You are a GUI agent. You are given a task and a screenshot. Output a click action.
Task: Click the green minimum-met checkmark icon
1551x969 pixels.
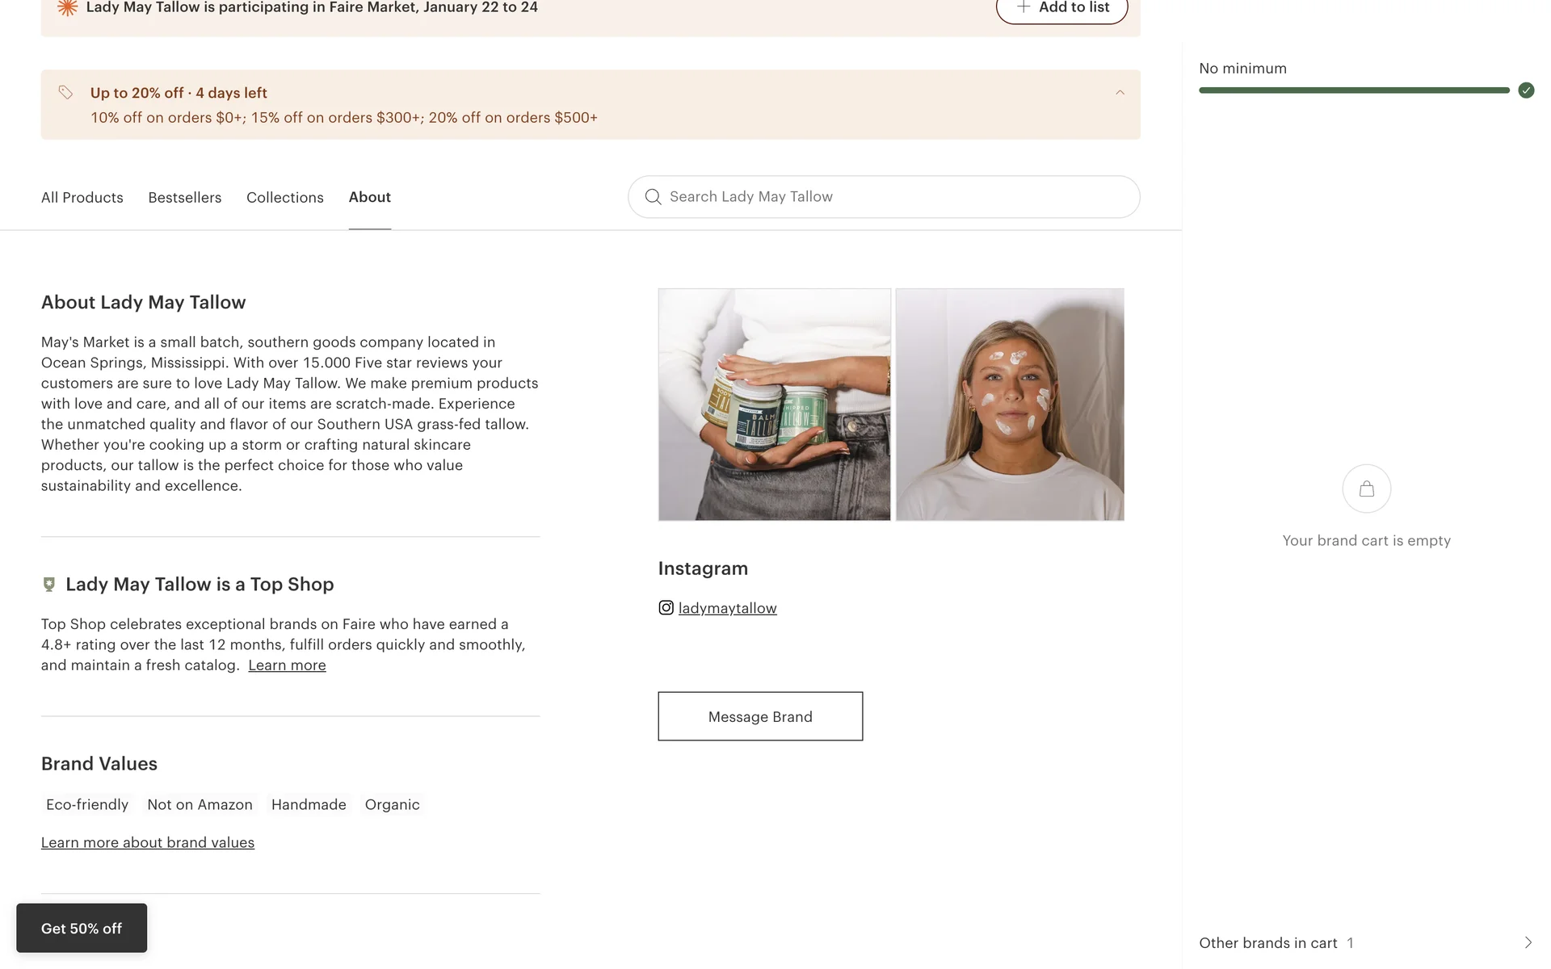(x=1525, y=90)
